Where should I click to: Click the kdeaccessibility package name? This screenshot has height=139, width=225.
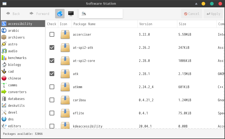(x=88, y=126)
